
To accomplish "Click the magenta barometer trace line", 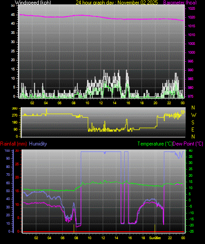I will [102, 17].
